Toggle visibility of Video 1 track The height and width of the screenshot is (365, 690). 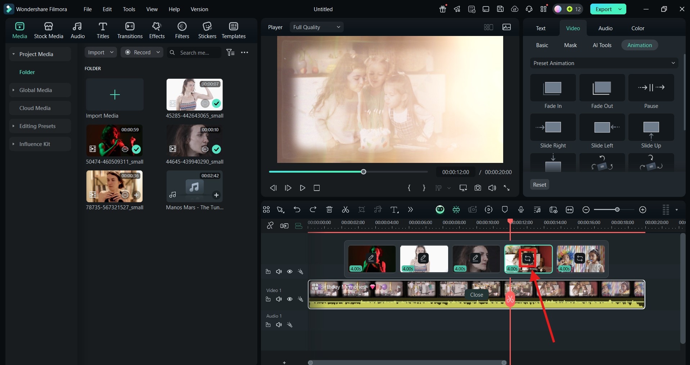(289, 299)
